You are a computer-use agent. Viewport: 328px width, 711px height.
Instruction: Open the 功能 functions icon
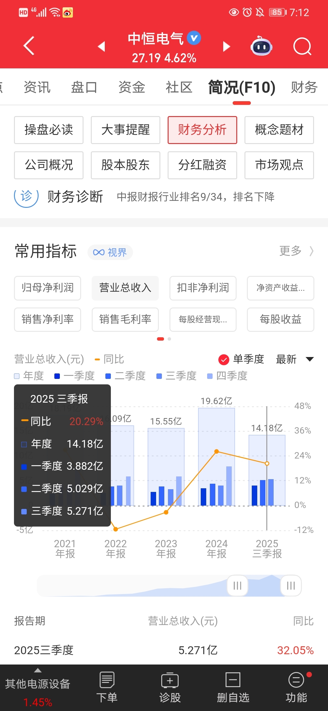296,687
